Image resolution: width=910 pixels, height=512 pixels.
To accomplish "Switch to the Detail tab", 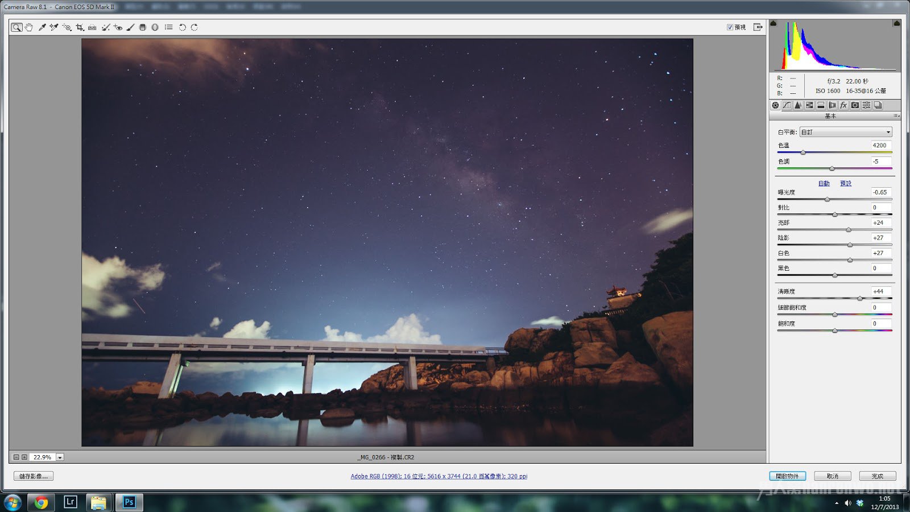I will (798, 105).
